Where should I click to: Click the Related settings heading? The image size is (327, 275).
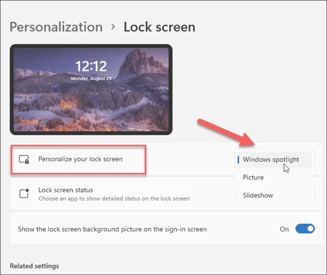[x=34, y=266]
